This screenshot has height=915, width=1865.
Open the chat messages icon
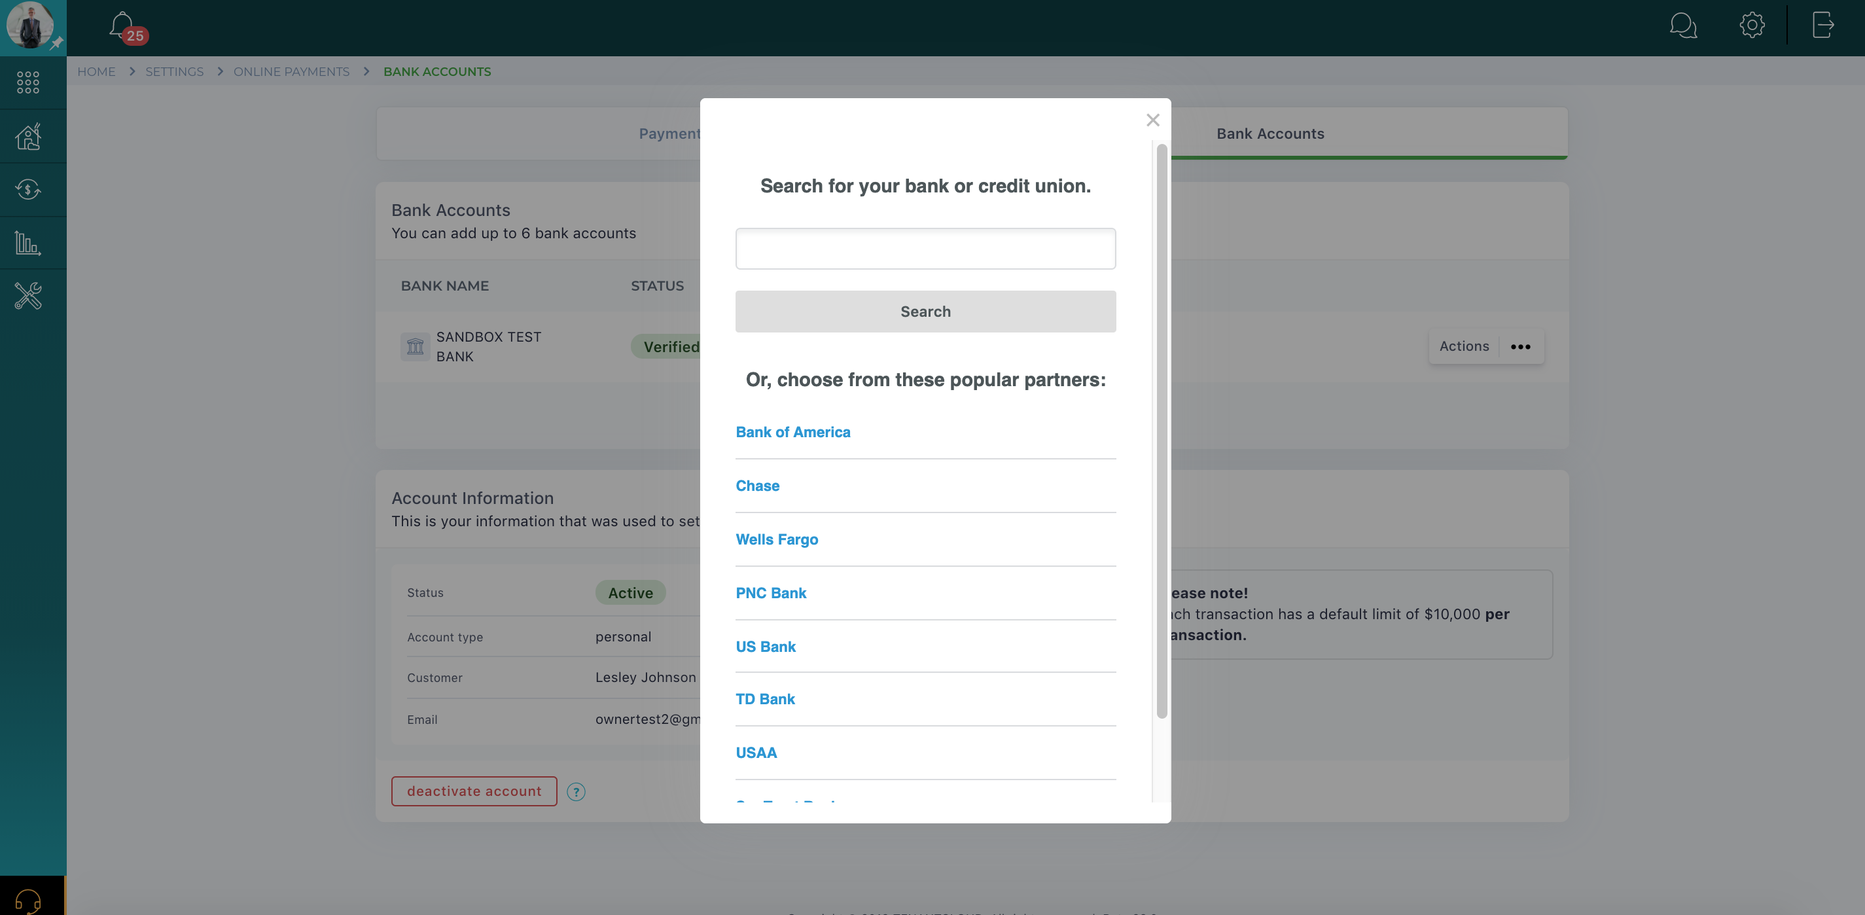click(1682, 26)
